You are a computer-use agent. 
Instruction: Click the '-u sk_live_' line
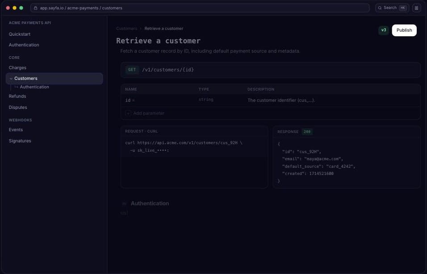point(150,150)
